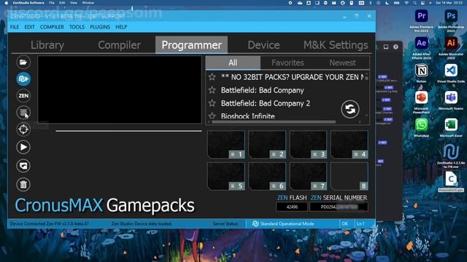Screen dimensions: 467x262
Task: Click the black gamepack preview area
Action: (120, 90)
